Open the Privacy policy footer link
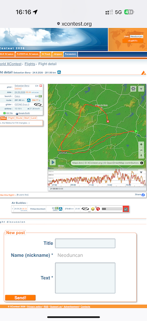Viewport: 147px width, 321px height. click(34, 307)
